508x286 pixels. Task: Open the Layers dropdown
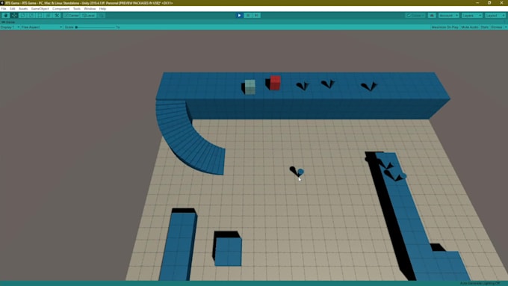[471, 16]
